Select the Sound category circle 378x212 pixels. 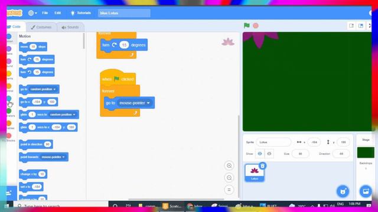[x=9, y=61]
